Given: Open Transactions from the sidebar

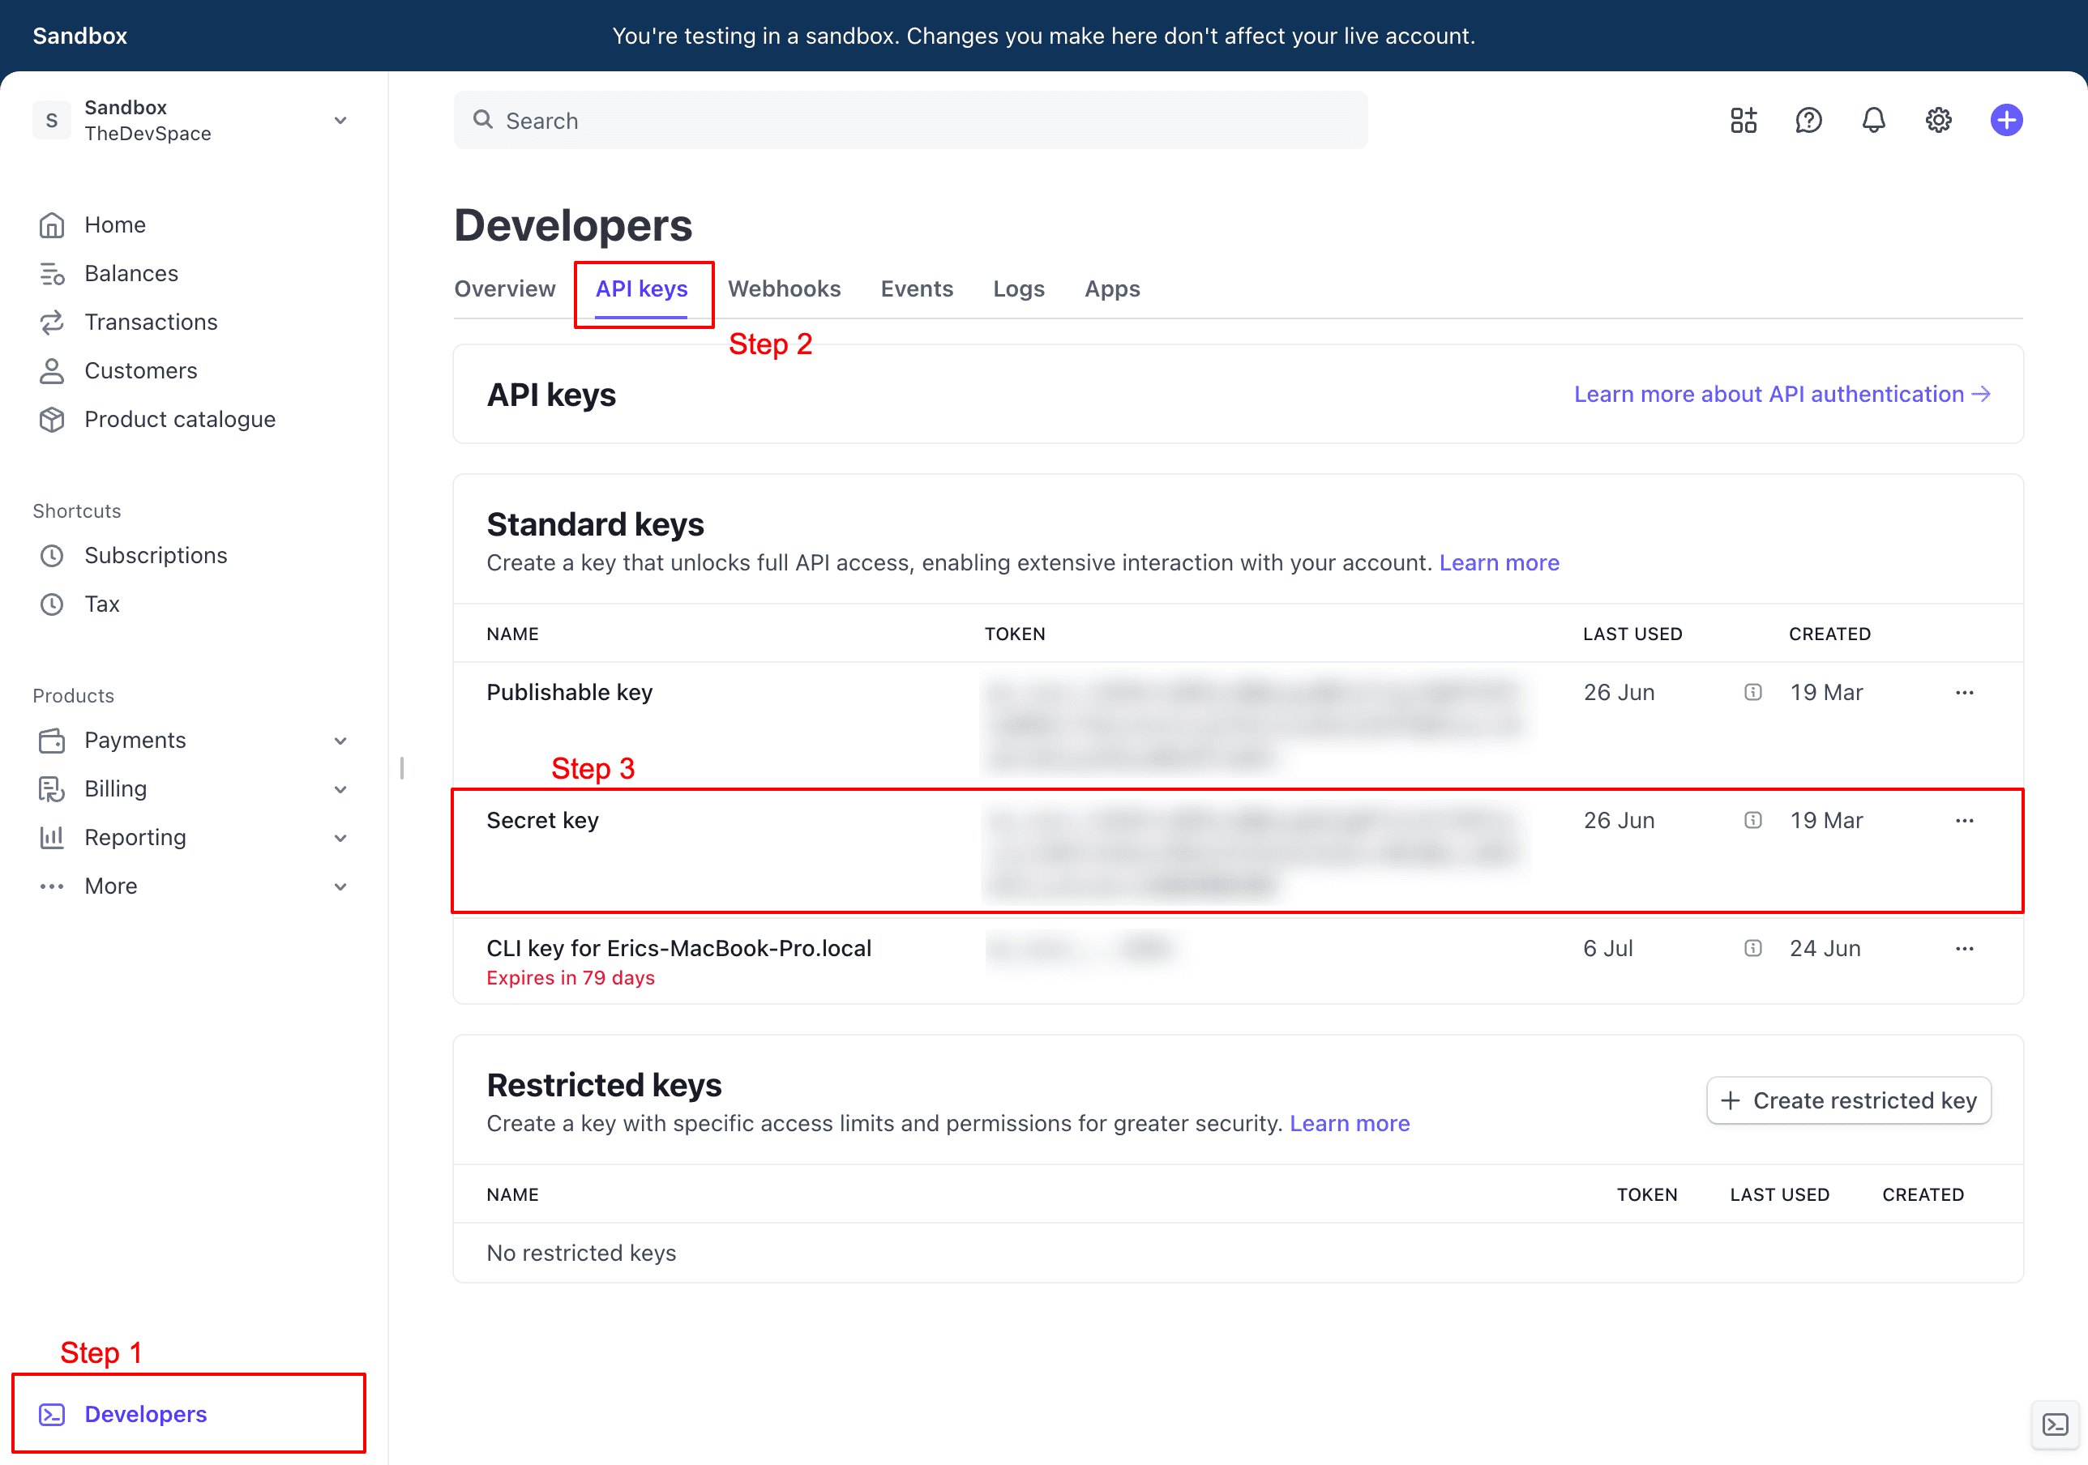Looking at the screenshot, I should [x=151, y=322].
